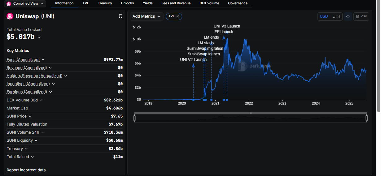Expand Revenue (Annualized) details
Image resolution: width=381 pixels, height=176 pixels.
(x=50, y=67)
